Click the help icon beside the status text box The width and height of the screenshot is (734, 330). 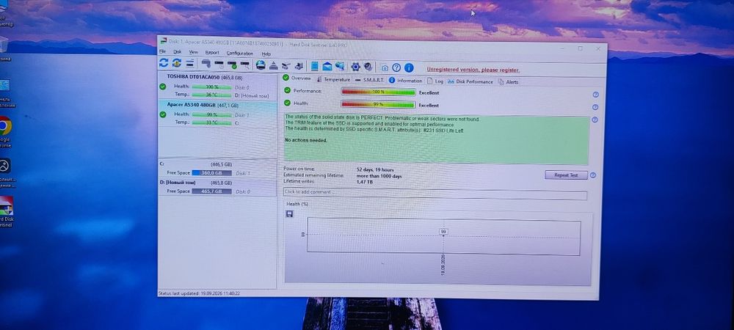tap(595, 120)
